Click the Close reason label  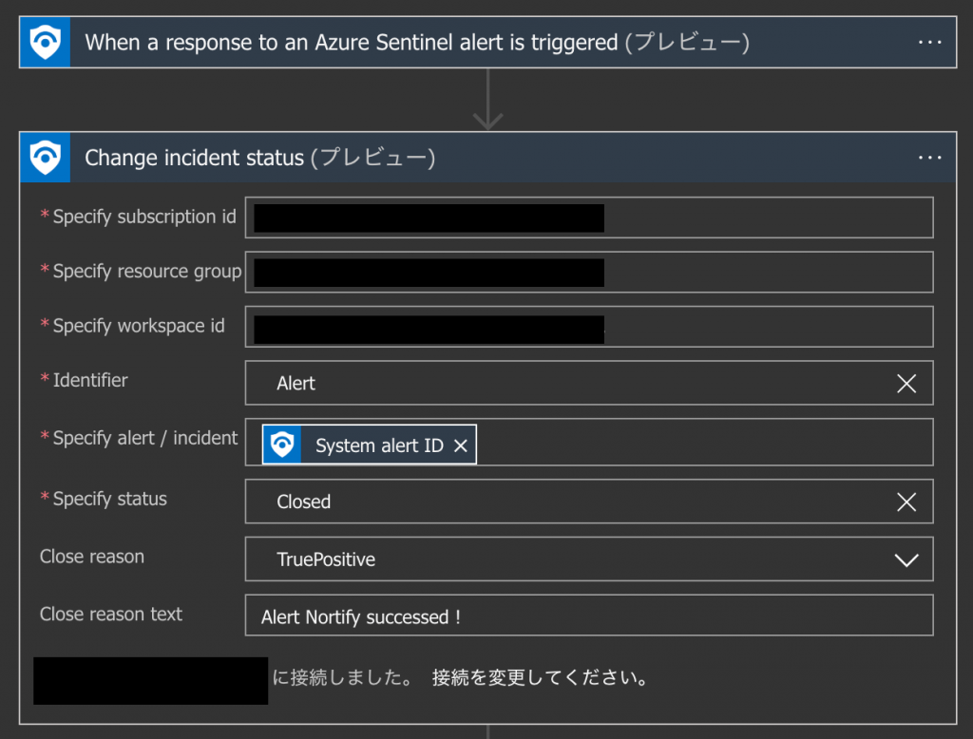pyautogui.click(x=92, y=557)
